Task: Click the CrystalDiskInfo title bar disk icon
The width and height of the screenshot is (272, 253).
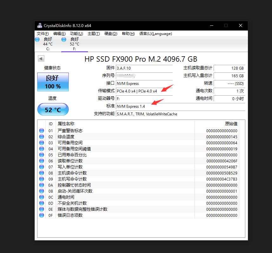Action: click(39, 25)
